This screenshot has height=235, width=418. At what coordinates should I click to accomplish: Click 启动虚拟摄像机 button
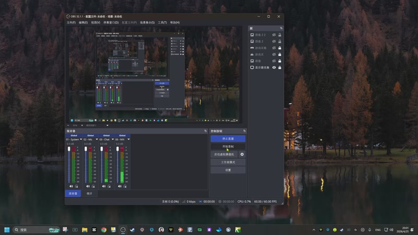point(224,154)
